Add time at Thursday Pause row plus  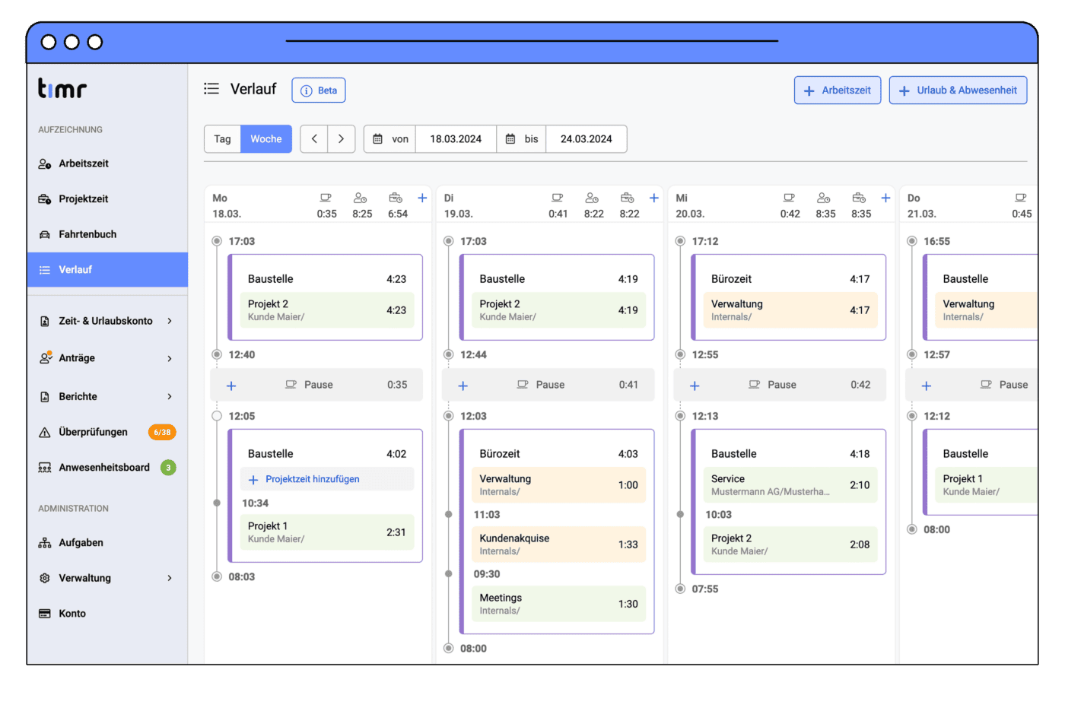[x=927, y=386]
